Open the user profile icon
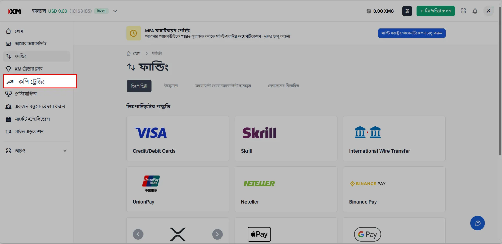The width and height of the screenshot is (502, 244). [488, 11]
